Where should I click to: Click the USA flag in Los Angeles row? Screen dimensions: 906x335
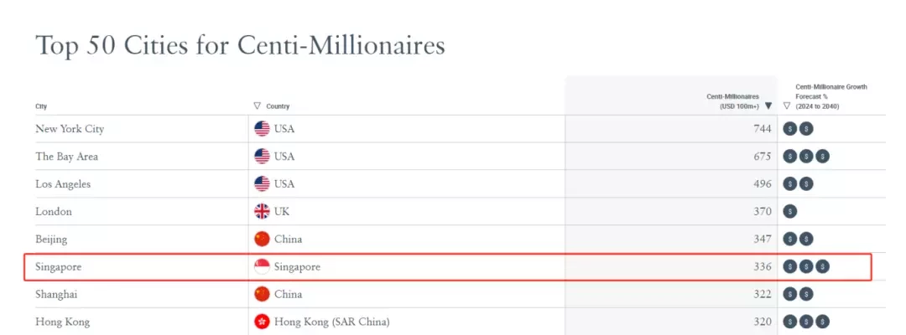tap(262, 184)
